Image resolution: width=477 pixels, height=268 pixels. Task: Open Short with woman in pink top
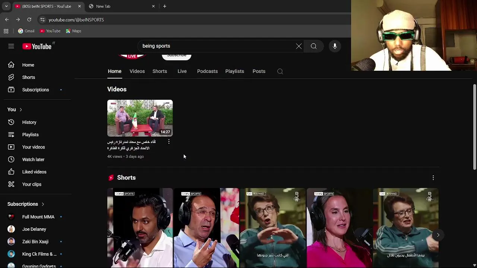tap(339, 228)
